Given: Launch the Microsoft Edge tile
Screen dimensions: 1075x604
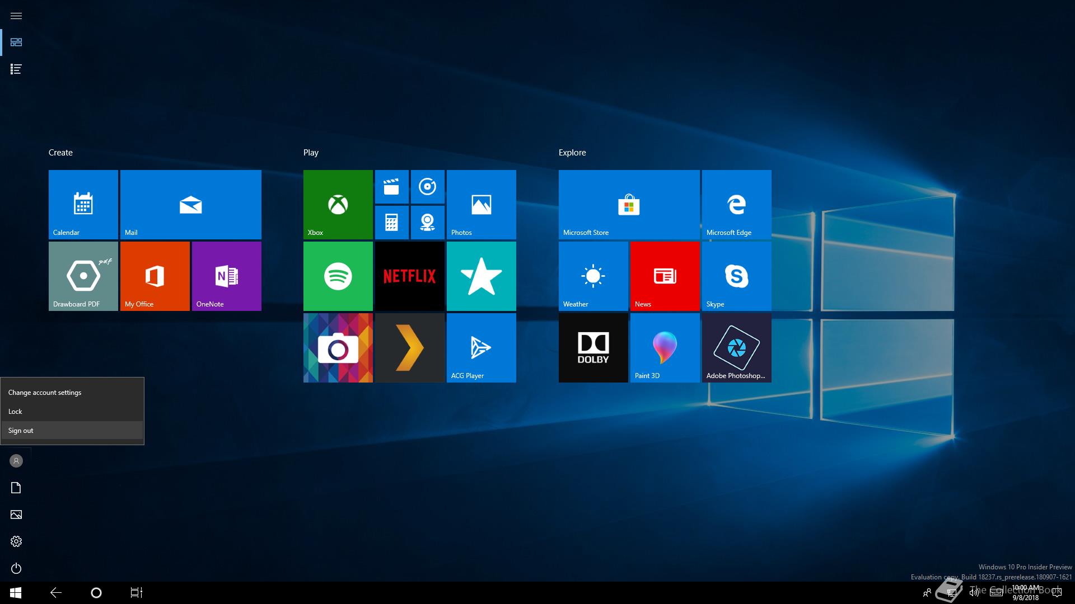Looking at the screenshot, I should [x=737, y=205].
